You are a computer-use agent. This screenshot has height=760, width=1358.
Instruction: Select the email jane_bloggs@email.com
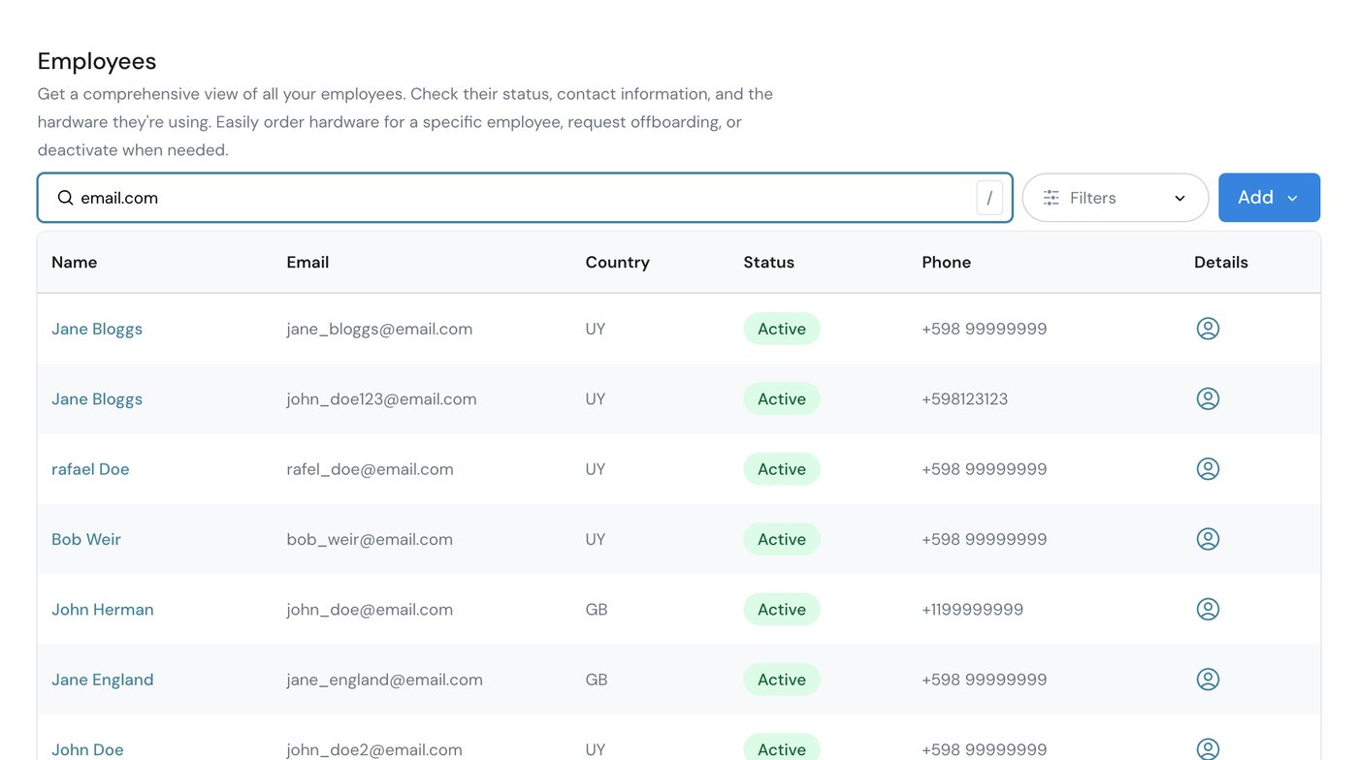point(380,329)
